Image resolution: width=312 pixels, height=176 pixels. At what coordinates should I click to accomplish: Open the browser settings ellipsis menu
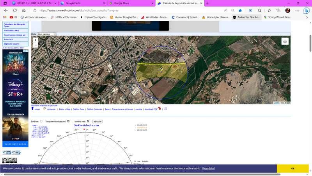tap(297, 11)
